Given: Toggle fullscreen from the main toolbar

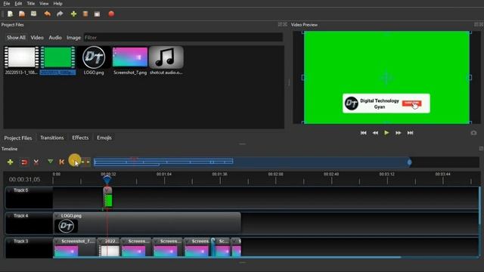Looking at the screenshot, I should [x=98, y=14].
